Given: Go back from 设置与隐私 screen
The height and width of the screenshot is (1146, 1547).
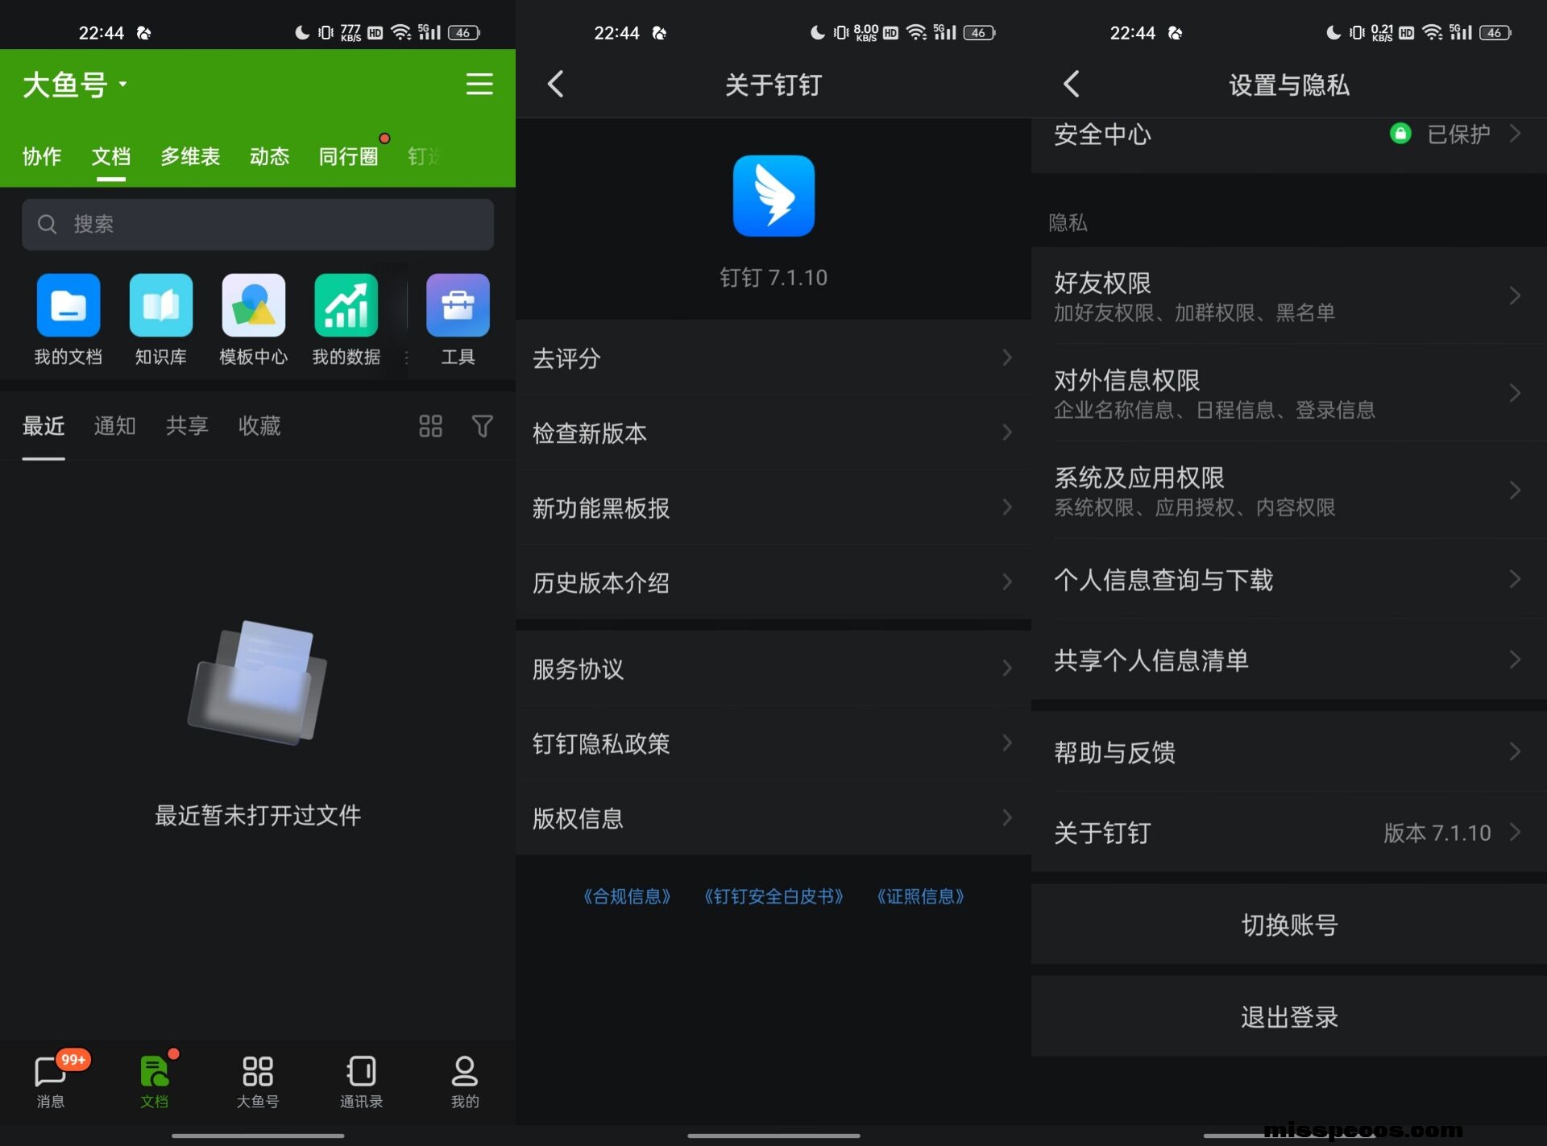Looking at the screenshot, I should coord(1071,84).
